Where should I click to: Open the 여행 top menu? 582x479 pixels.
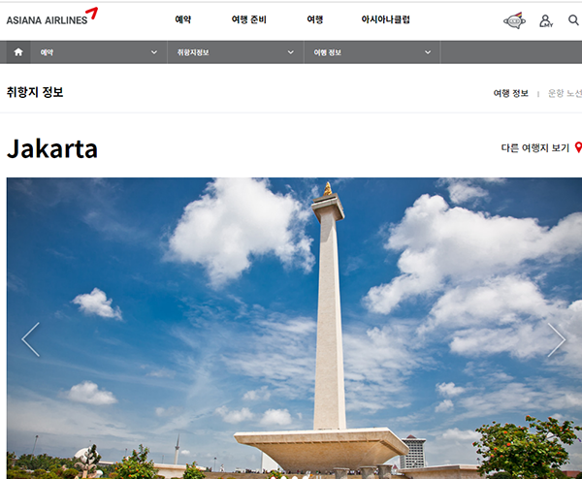(x=315, y=19)
